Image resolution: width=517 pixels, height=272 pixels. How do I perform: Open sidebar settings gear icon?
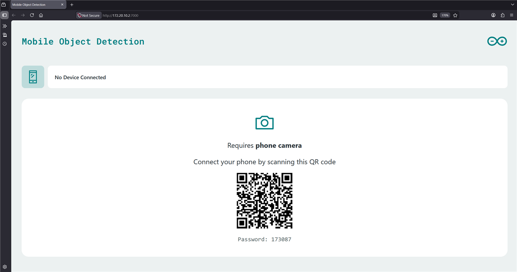point(5,267)
